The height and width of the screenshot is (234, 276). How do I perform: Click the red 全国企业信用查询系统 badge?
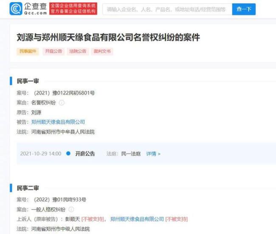coord(73,8)
